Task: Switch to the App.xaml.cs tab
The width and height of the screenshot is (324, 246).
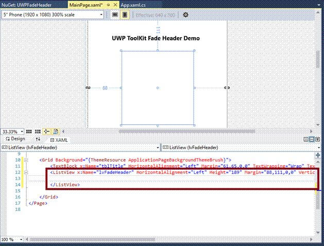Action: (133, 5)
